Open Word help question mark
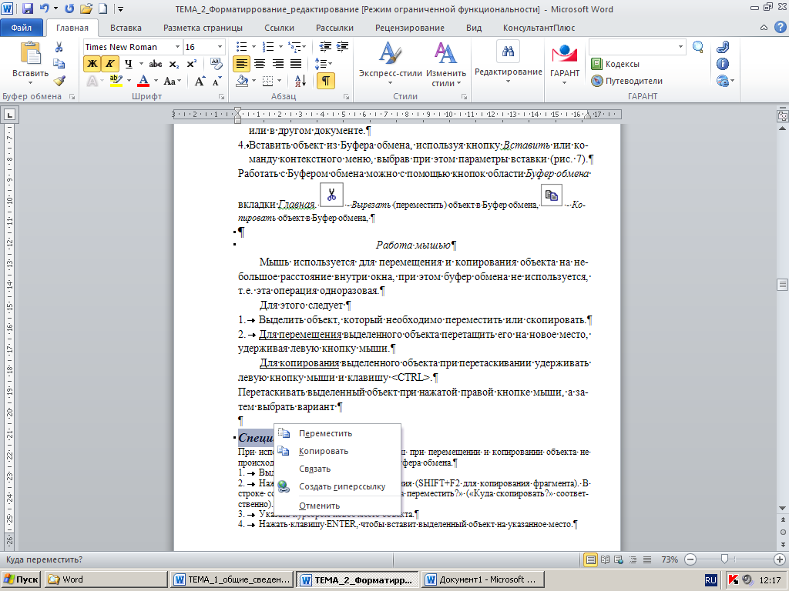 (780, 28)
